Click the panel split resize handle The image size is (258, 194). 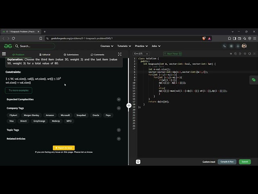point(129,105)
